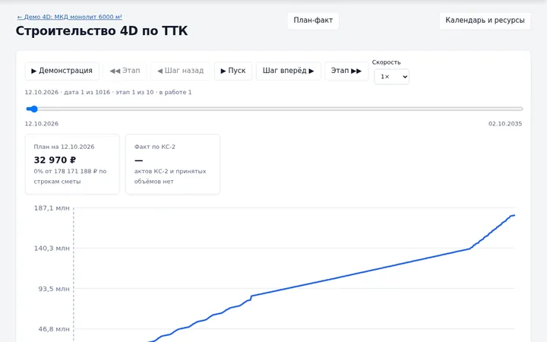Jump to next Этап
This screenshot has width=547, height=342.
click(346, 71)
